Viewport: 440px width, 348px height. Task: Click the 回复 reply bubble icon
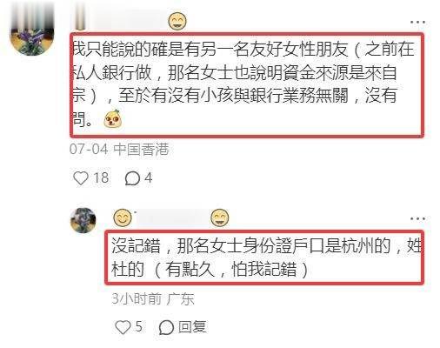[166, 327]
